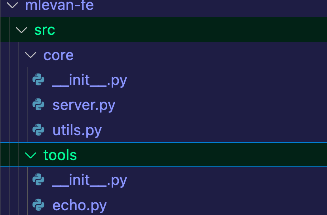The height and width of the screenshot is (215, 327).
Task: Collapse the mlevan-fe root folder chevron
Action: pos(12,6)
